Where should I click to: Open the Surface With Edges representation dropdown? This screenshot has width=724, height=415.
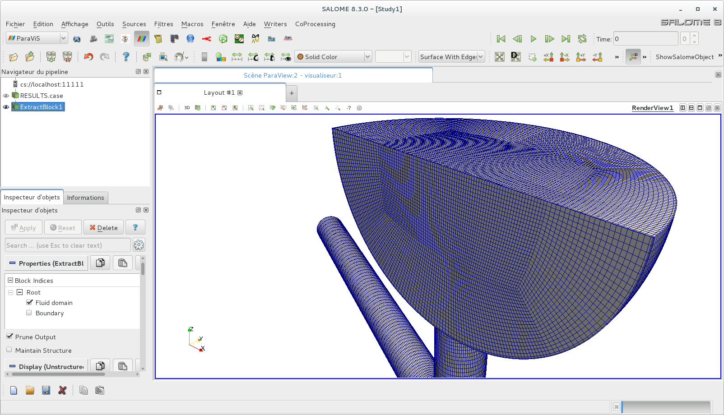[x=451, y=56]
